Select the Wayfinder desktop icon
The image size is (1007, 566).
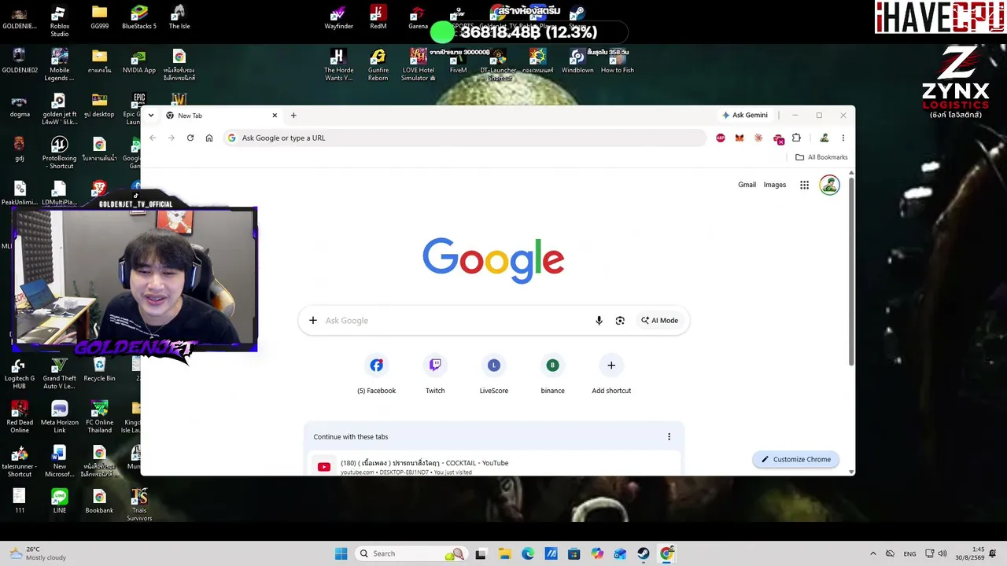pyautogui.click(x=339, y=18)
